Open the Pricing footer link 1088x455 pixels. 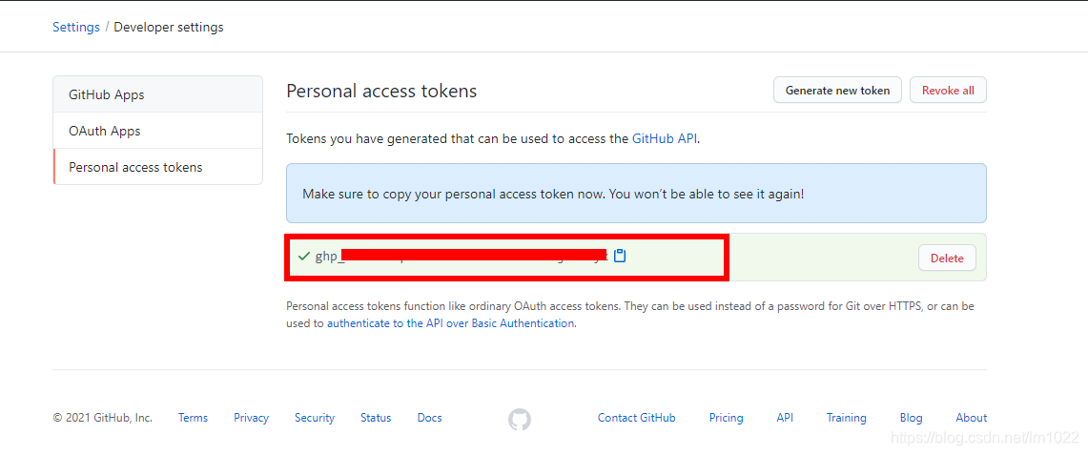click(726, 418)
